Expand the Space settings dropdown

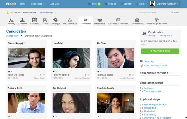point(48,13)
